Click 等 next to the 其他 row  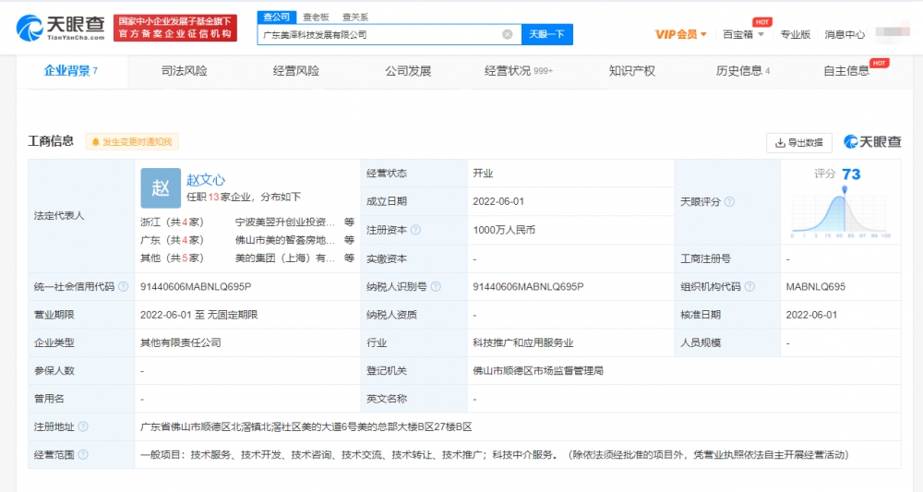click(x=349, y=258)
